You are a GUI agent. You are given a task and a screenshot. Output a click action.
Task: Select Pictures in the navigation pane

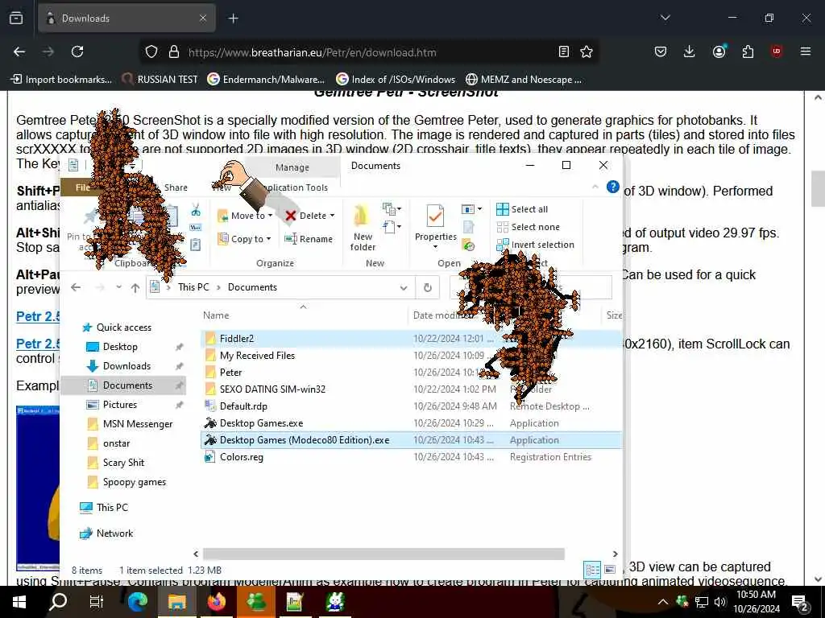tap(120, 405)
